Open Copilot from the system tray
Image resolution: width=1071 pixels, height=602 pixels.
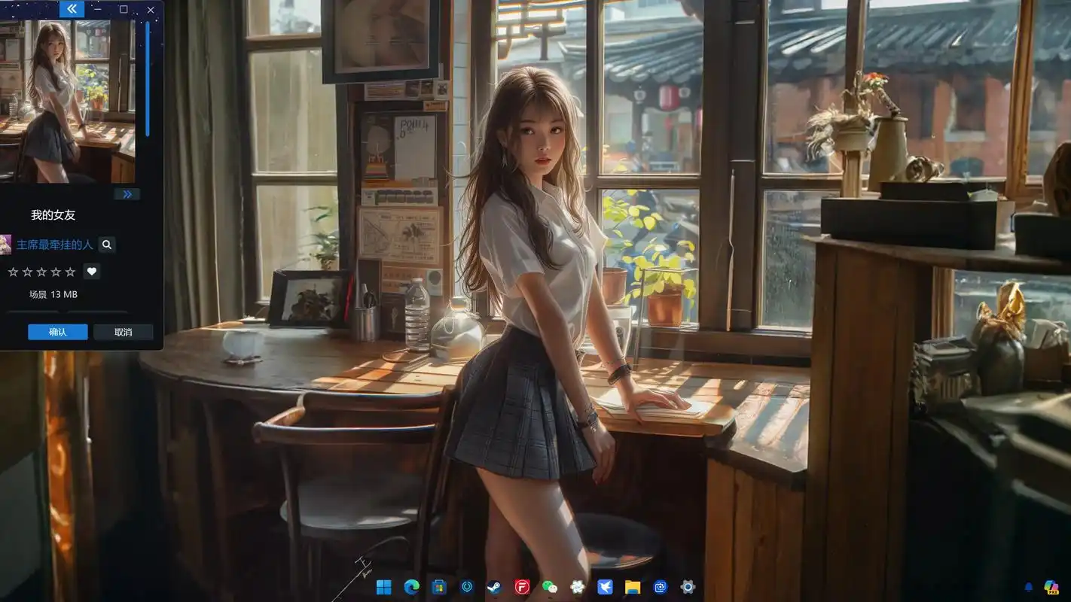1052,587
